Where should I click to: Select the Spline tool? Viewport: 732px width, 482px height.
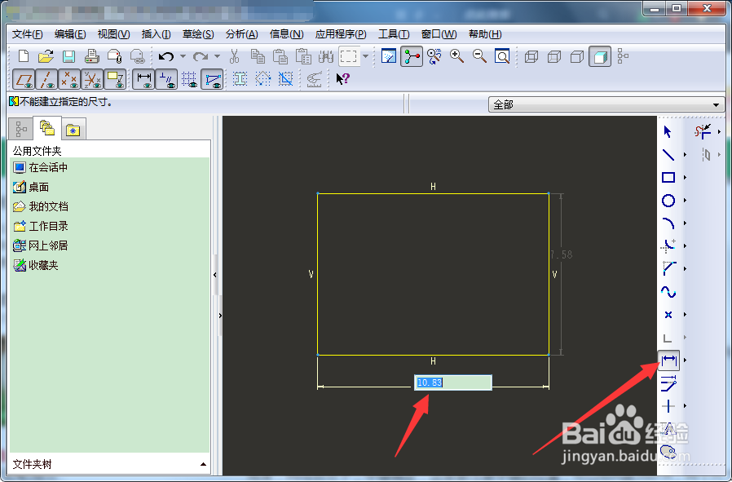(x=667, y=291)
